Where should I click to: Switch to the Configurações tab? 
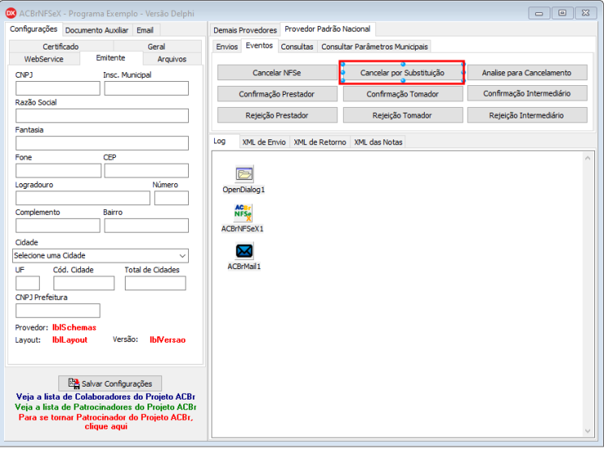(33, 29)
